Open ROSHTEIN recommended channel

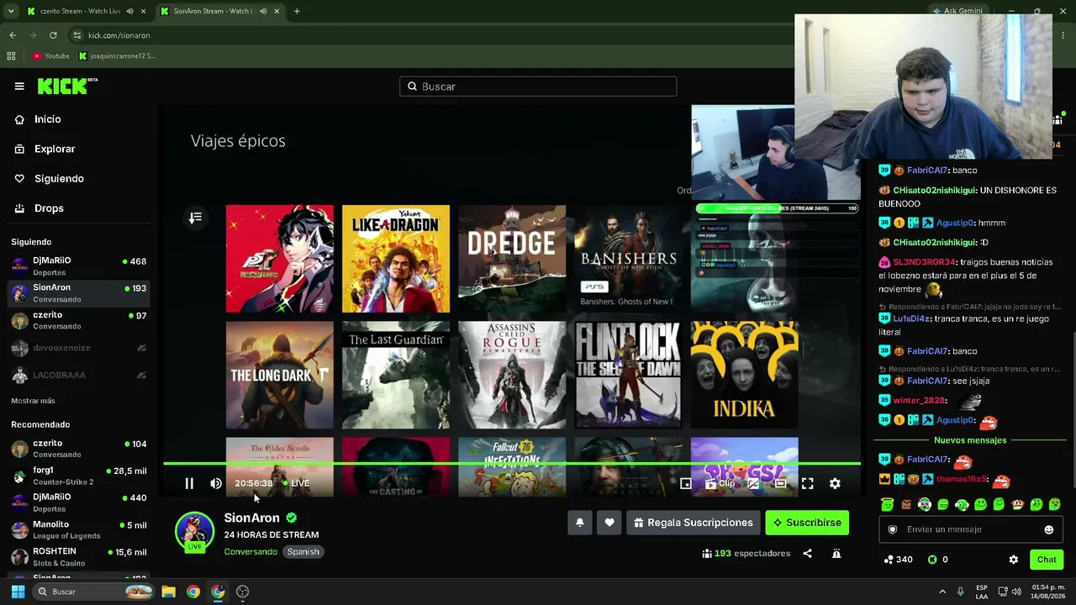(79, 556)
